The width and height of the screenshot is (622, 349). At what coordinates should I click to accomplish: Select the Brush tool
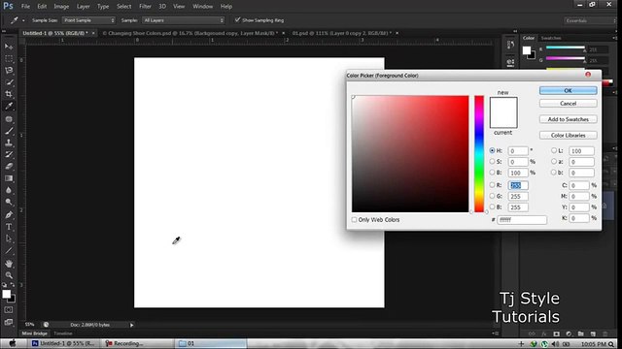point(9,131)
